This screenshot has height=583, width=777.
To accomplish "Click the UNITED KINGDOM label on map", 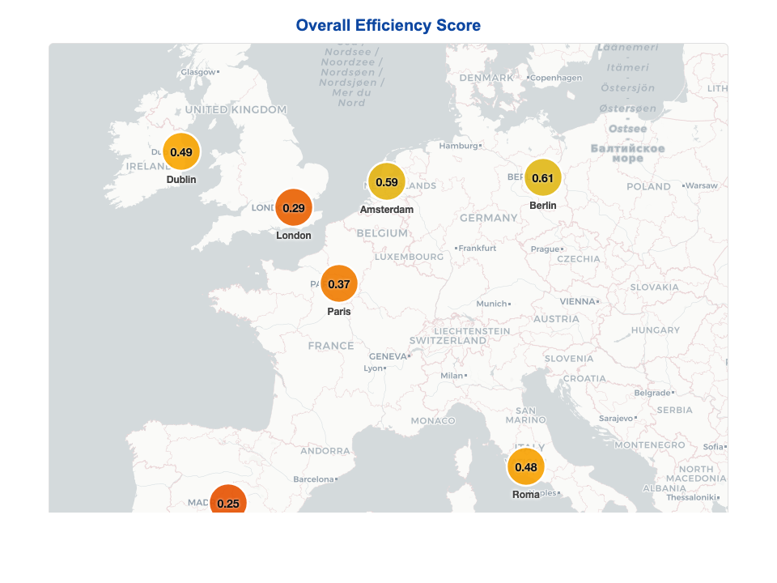I will point(236,109).
